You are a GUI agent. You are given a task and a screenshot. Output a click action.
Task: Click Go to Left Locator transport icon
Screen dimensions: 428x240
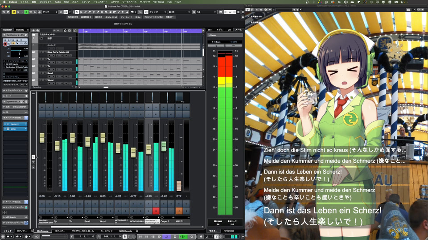(140, 237)
